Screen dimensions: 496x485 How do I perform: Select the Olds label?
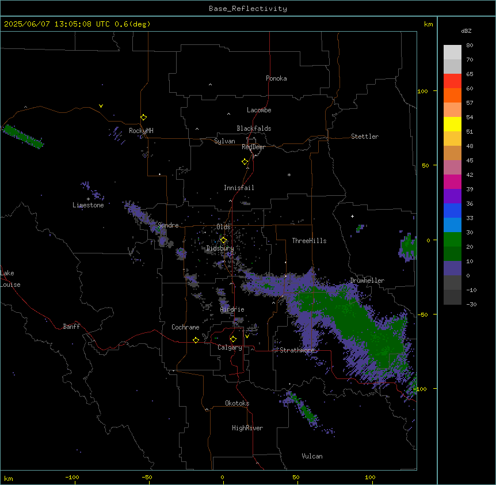pos(223,227)
